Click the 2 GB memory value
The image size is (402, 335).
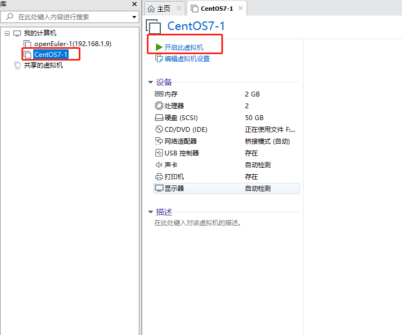(252, 94)
